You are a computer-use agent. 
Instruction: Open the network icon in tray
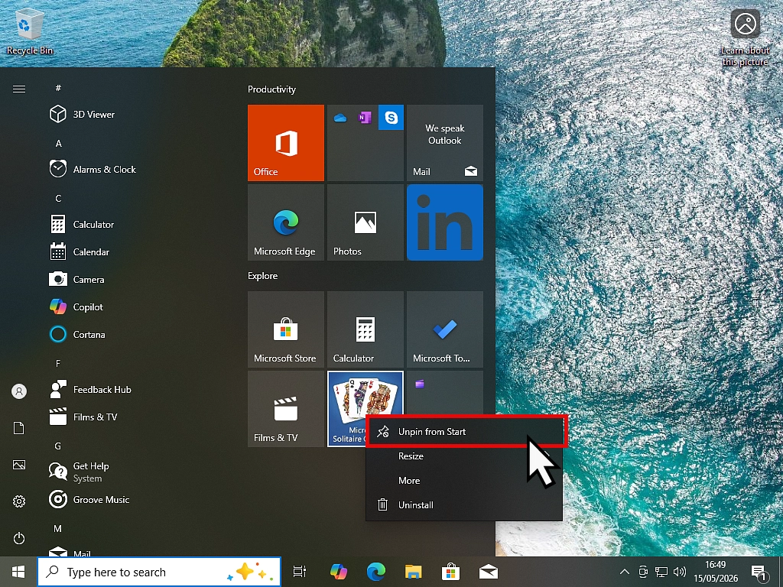pos(661,572)
